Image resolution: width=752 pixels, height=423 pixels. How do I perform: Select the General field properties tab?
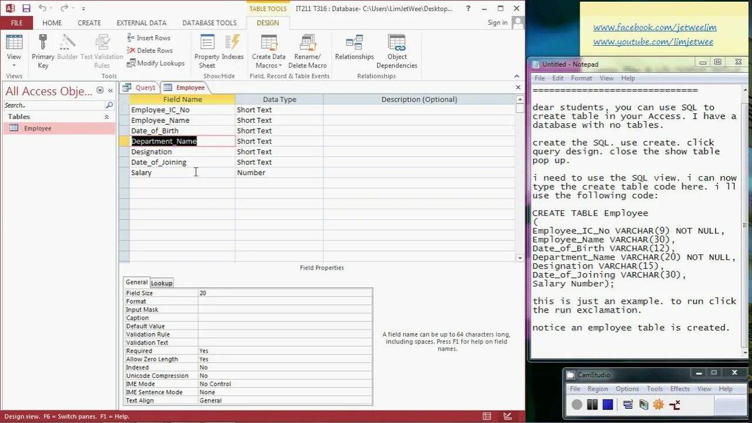pos(137,282)
